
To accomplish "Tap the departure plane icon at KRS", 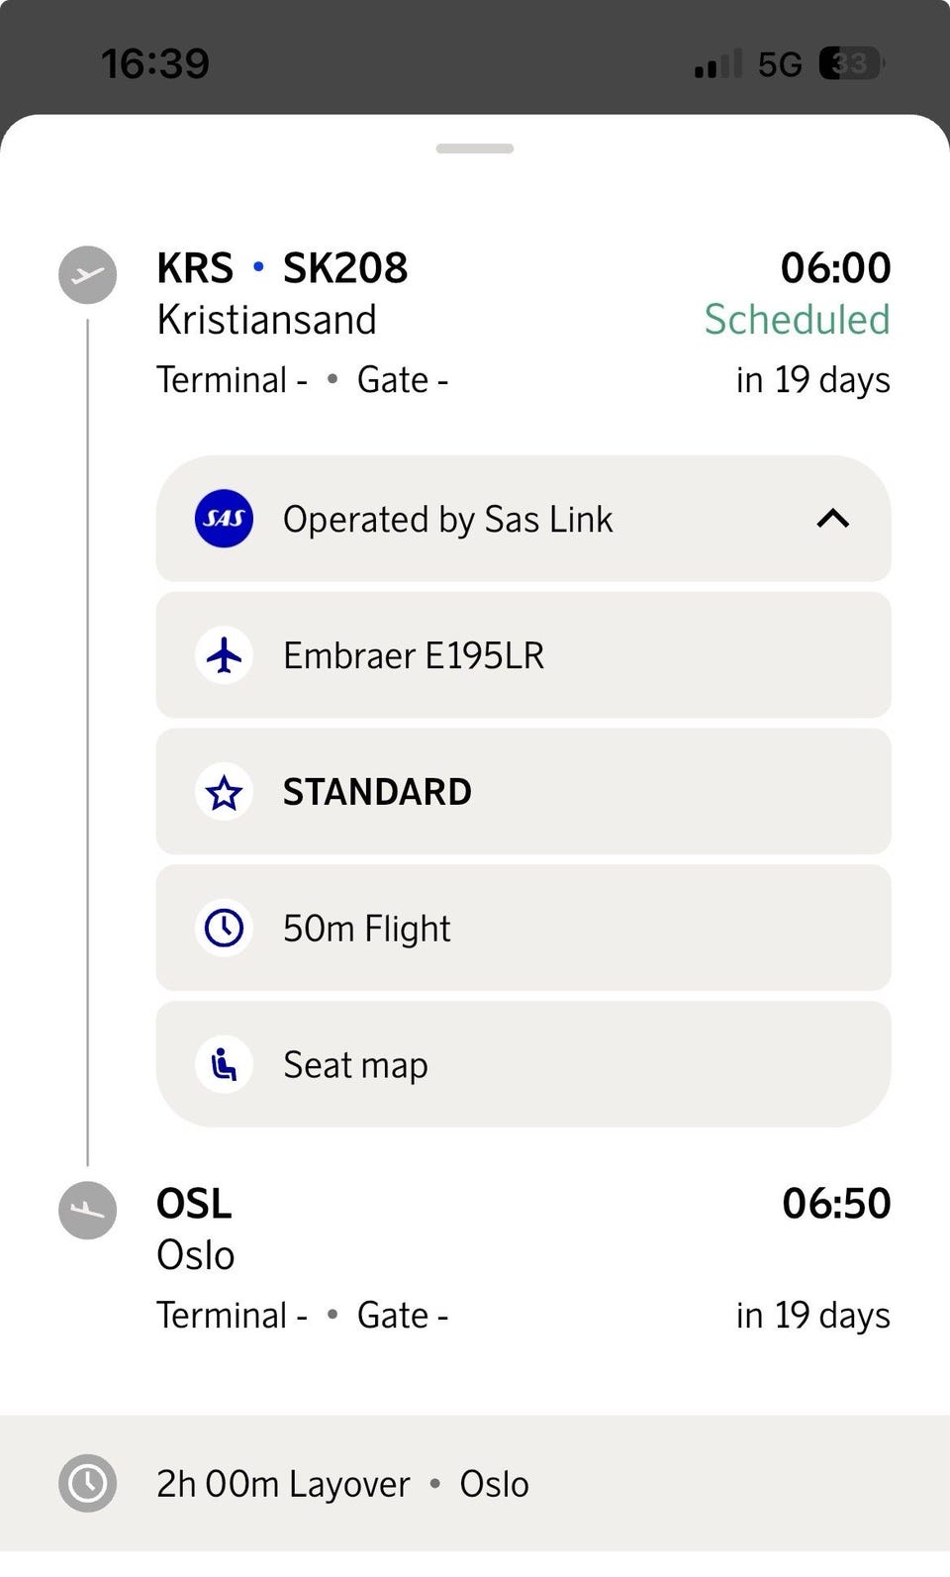I will pos(87,274).
